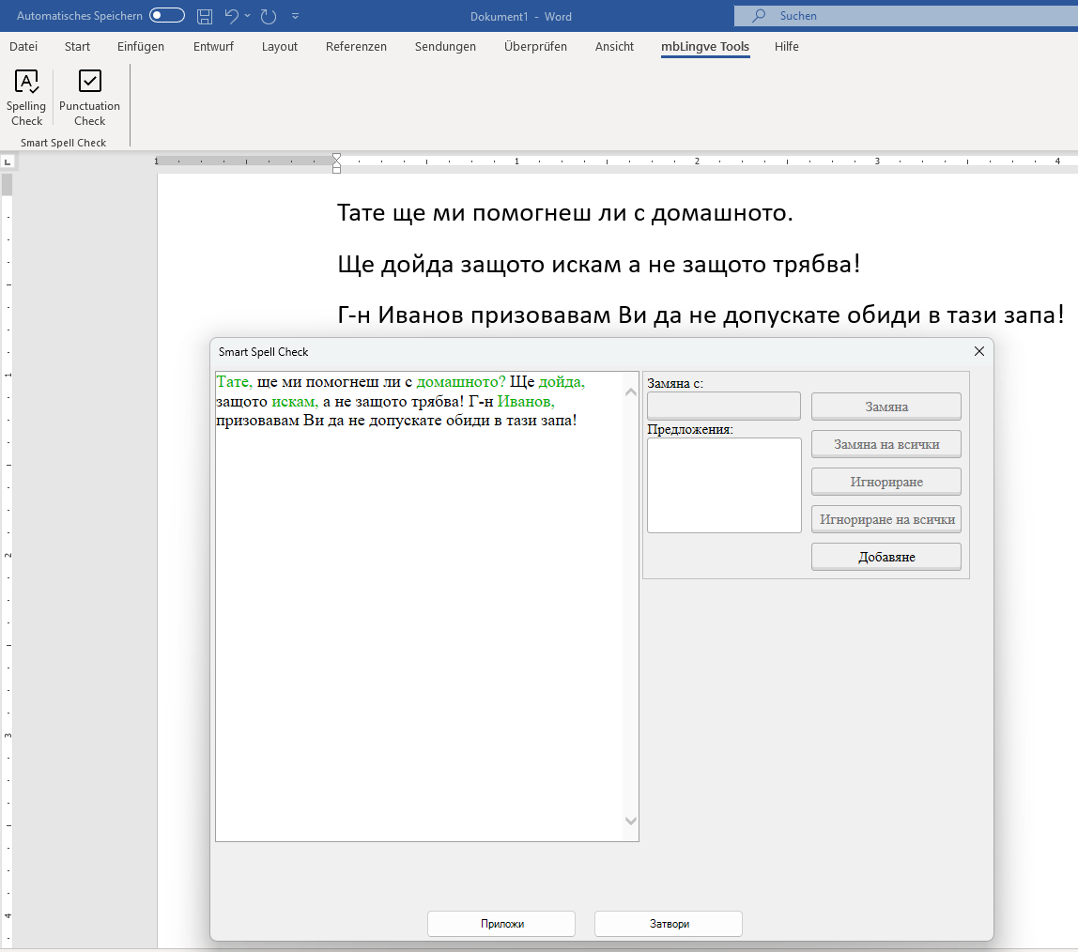The width and height of the screenshot is (1078, 952).
Task: Click the Приложи button
Action: coord(501,923)
